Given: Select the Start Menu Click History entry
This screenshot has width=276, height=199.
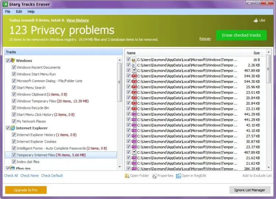Looking at the screenshot, I should click(x=46, y=114).
